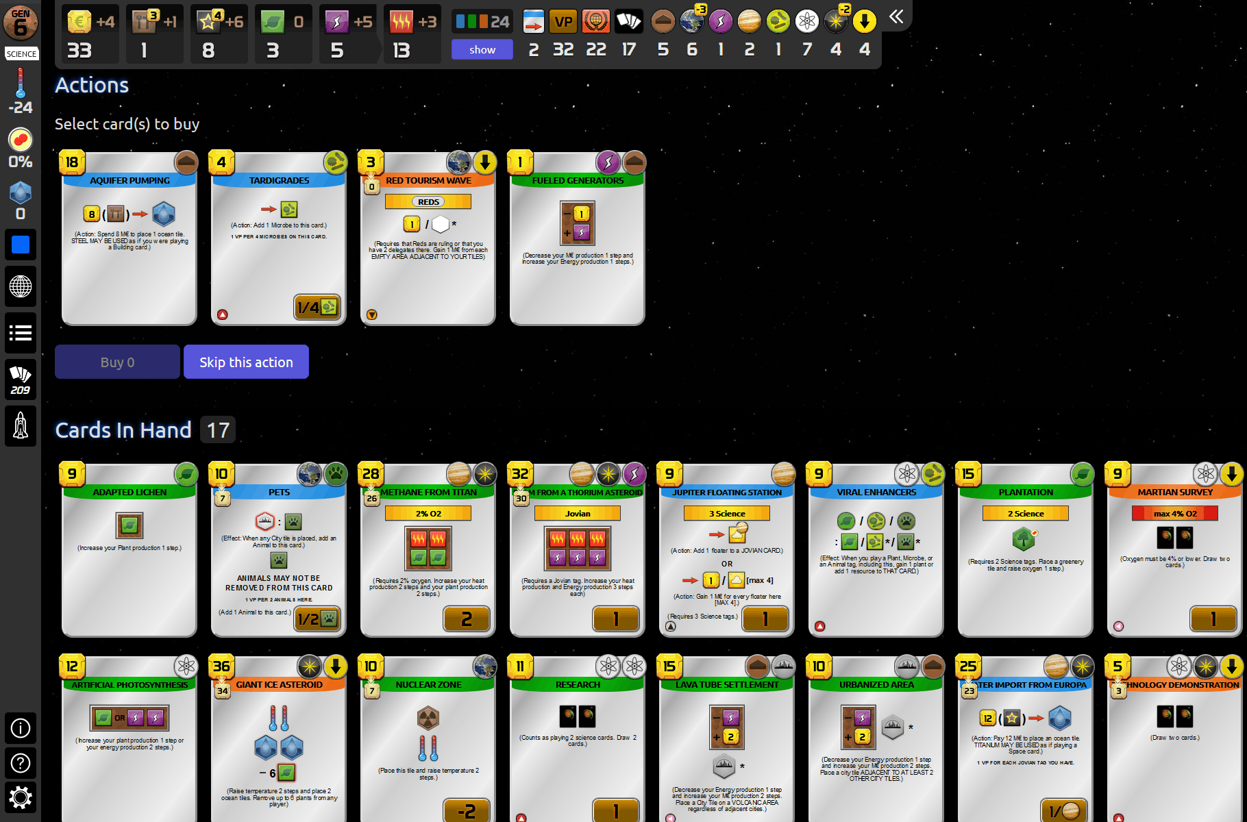Click the jovian tag counter icon

tap(750, 22)
